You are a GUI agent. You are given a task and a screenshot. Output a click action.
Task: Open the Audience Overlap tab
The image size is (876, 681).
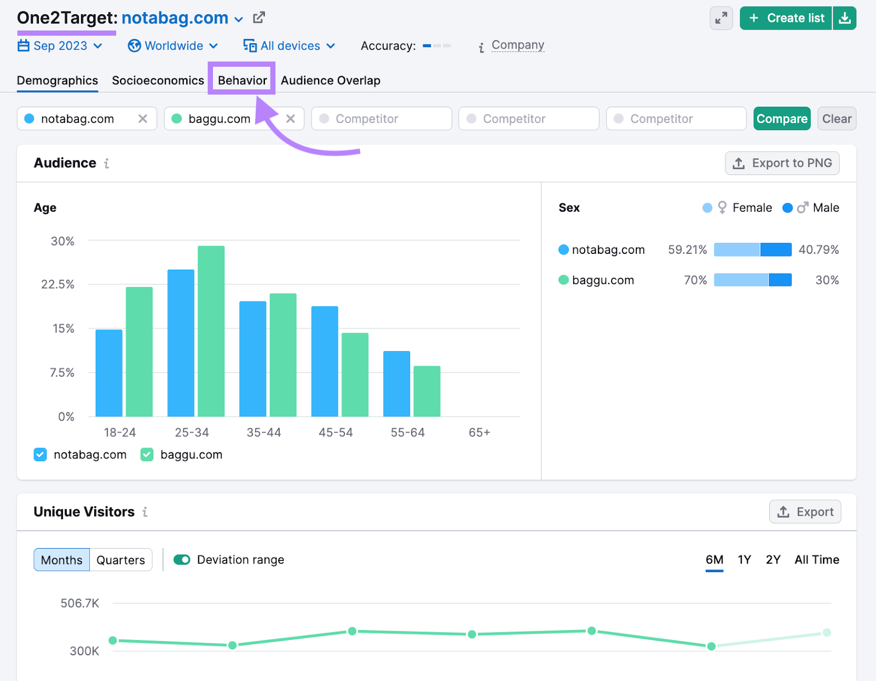(330, 80)
